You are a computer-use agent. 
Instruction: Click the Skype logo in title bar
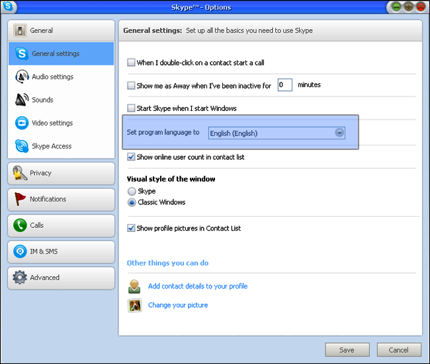coord(8,6)
